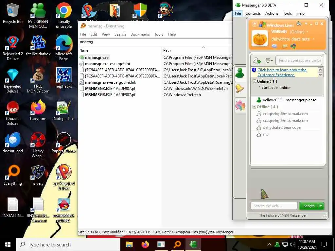Open the mail envelope icon in Messenger header

coord(274,46)
